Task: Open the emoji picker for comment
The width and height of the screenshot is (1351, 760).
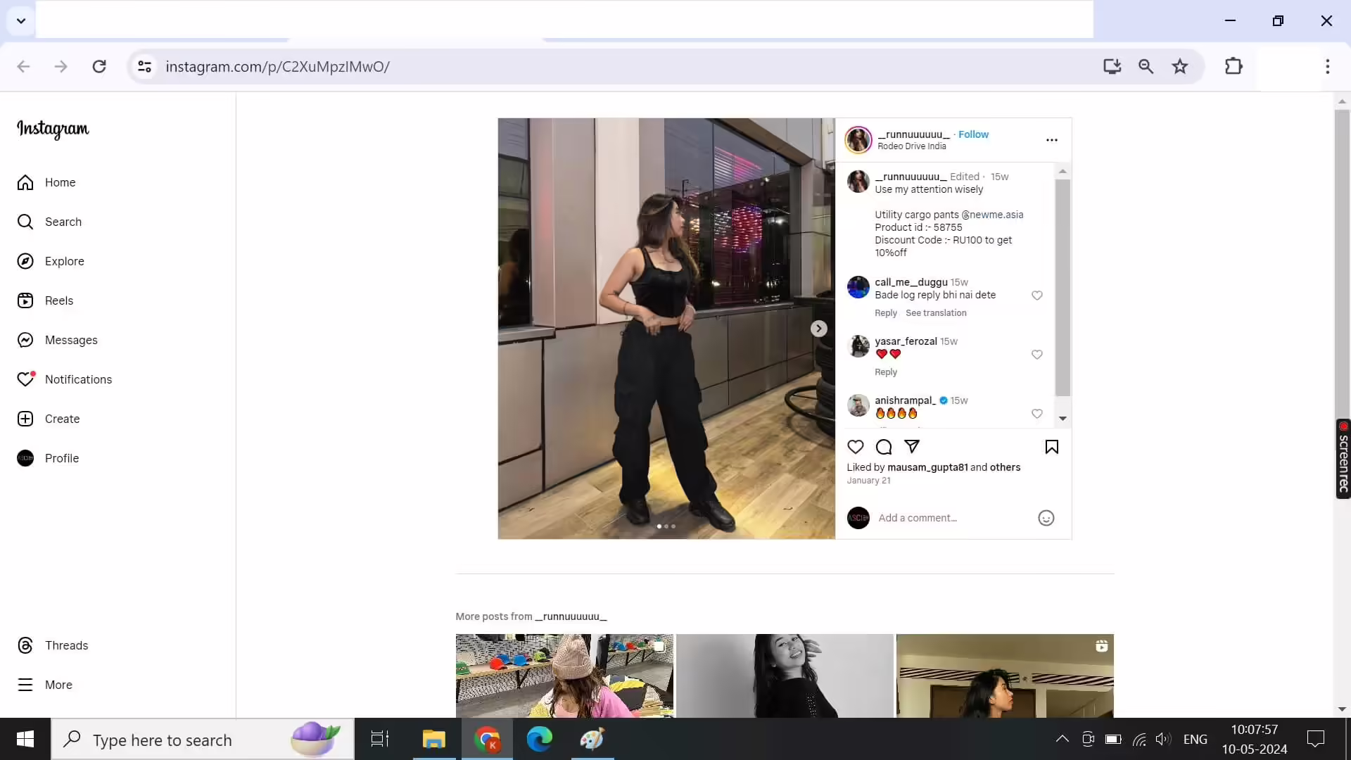Action: pyautogui.click(x=1046, y=518)
